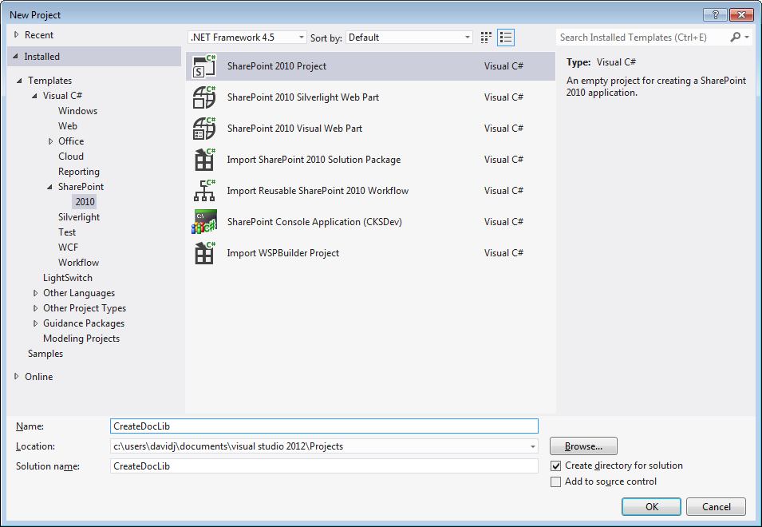Viewport: 762px width, 527px height.
Task: Select SharePoint 2010 Visual Web Part row
Action: (370, 129)
